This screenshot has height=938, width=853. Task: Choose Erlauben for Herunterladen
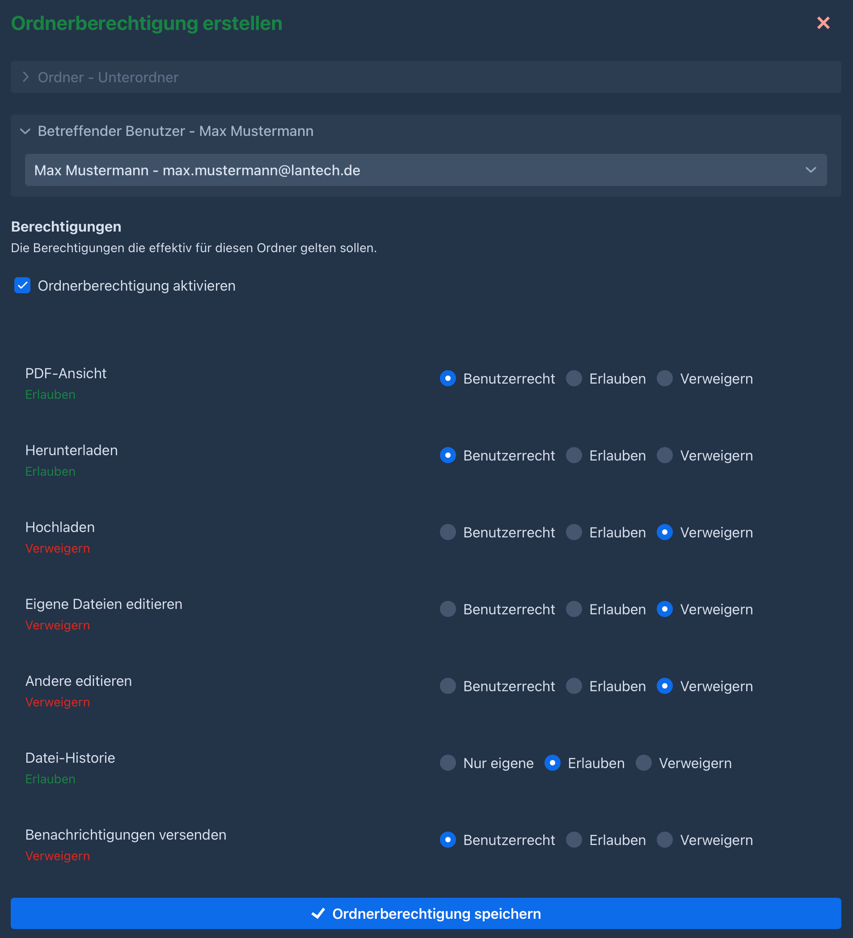[x=574, y=455]
